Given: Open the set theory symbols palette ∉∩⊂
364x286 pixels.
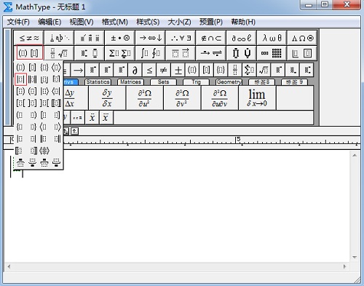Looking at the screenshot, I should pos(211,38).
